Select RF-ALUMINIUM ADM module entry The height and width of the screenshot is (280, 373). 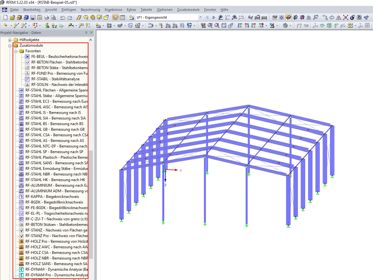point(57,191)
